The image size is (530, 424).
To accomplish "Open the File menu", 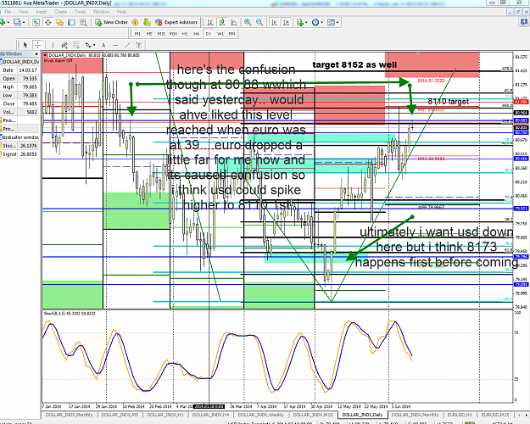I will pos(8,12).
